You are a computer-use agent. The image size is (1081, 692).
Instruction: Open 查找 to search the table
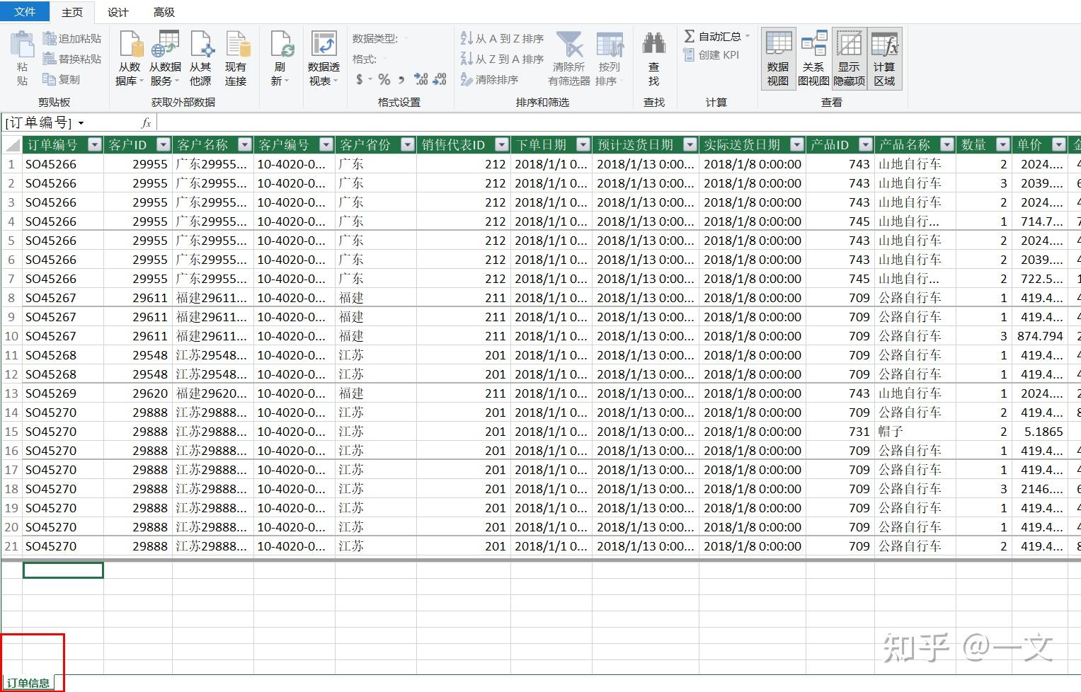pos(653,58)
